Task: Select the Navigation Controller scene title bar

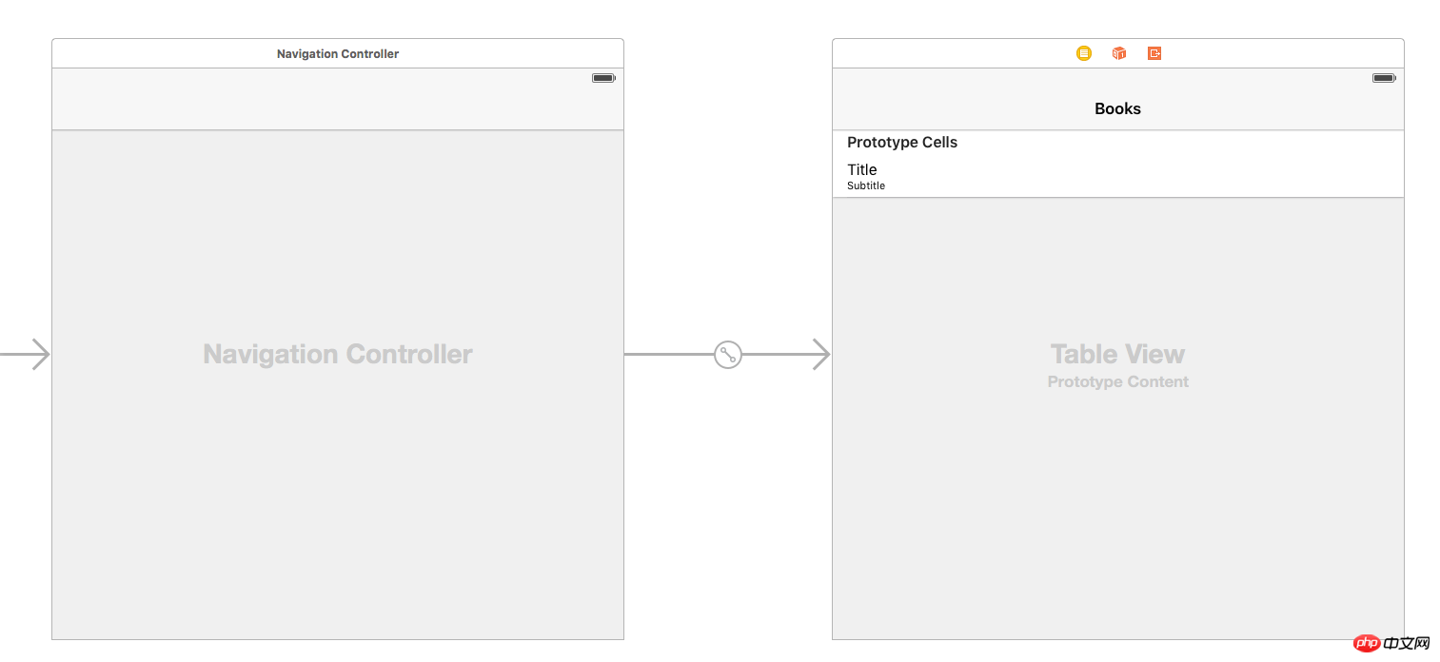Action: coord(338,53)
